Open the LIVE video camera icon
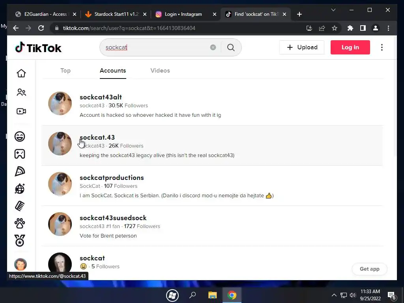Image resolution: width=404 pixels, height=303 pixels. (21, 111)
